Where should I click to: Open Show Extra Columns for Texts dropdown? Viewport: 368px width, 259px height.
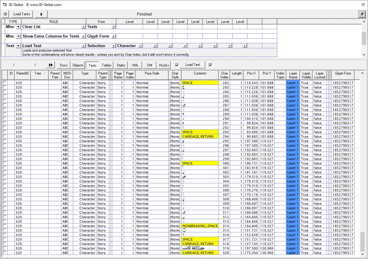[x=83, y=36]
